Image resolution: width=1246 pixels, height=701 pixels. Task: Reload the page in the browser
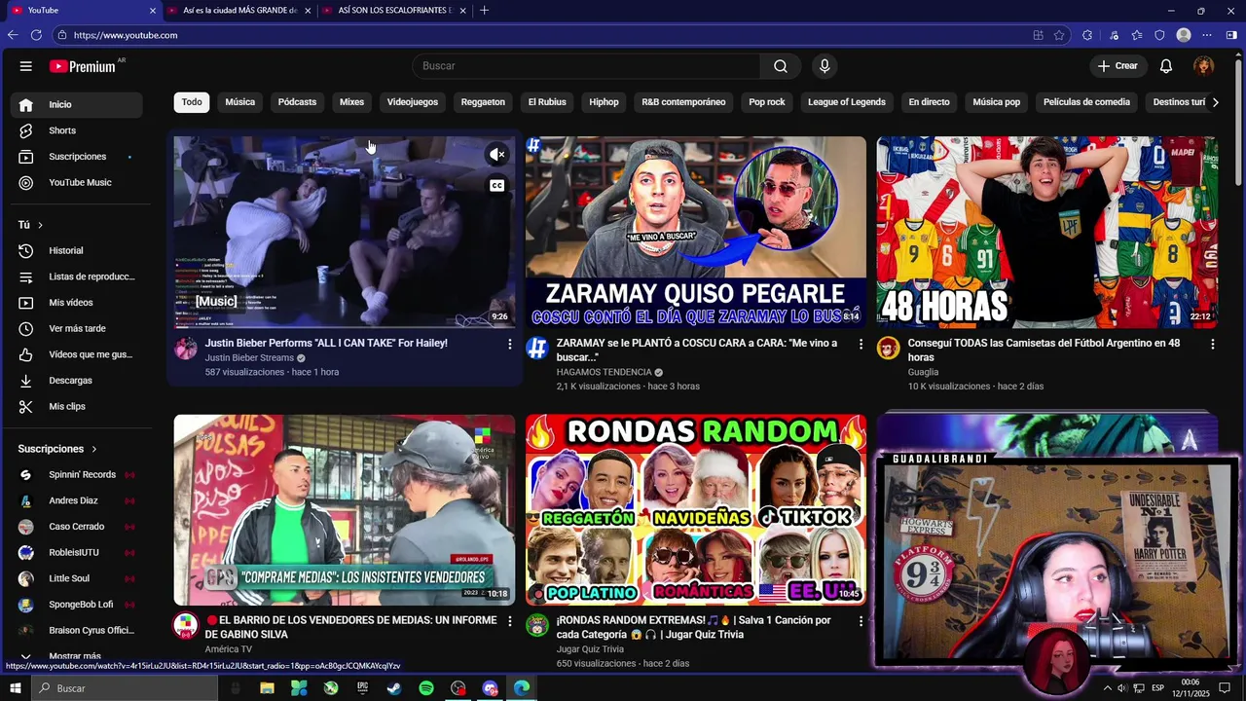tap(36, 35)
